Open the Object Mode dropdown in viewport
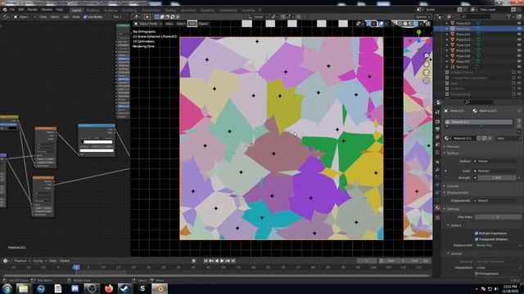Viewport: 524px width, 294px height. pos(147,24)
